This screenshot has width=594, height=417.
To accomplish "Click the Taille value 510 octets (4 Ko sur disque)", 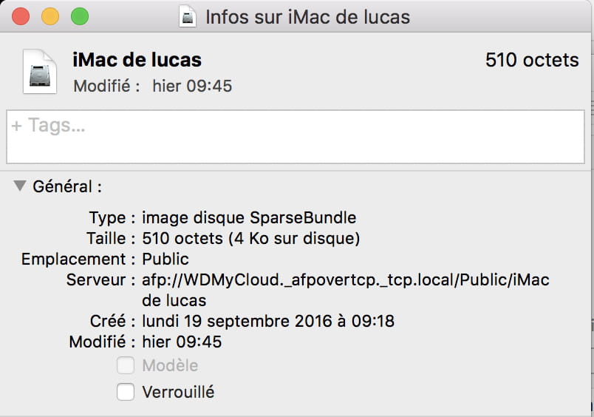I will 250,239.
